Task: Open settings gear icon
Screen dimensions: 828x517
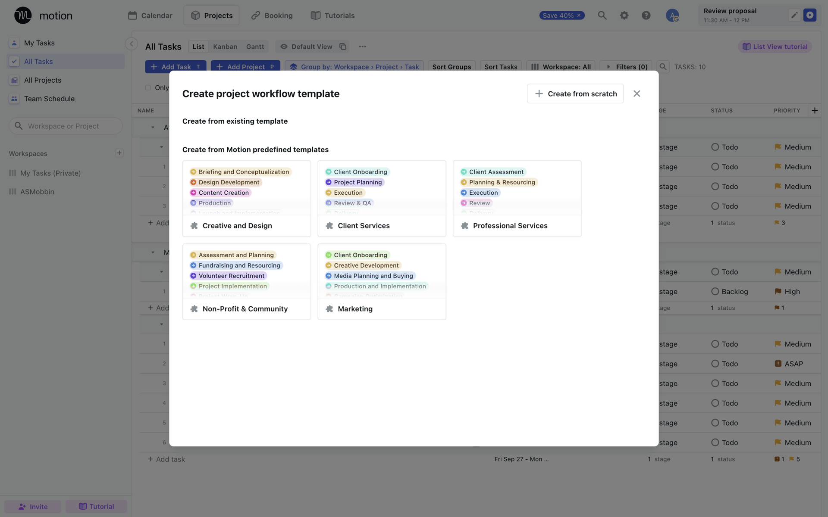Action: 624,16
